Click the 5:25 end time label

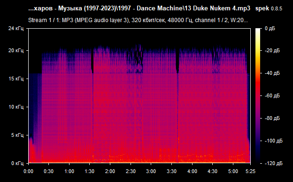[250, 171]
